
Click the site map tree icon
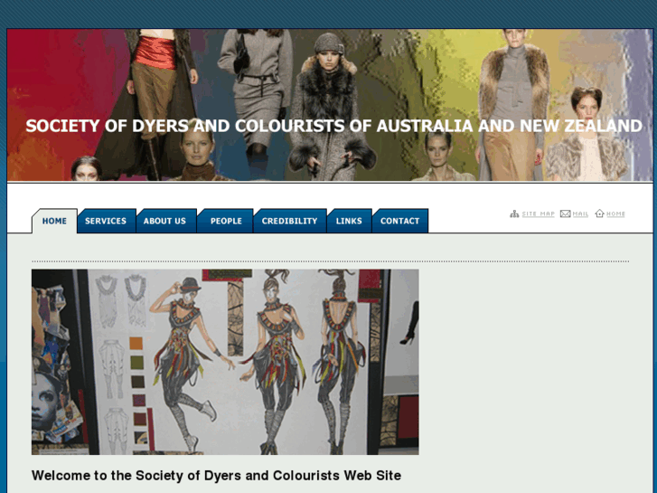point(514,214)
